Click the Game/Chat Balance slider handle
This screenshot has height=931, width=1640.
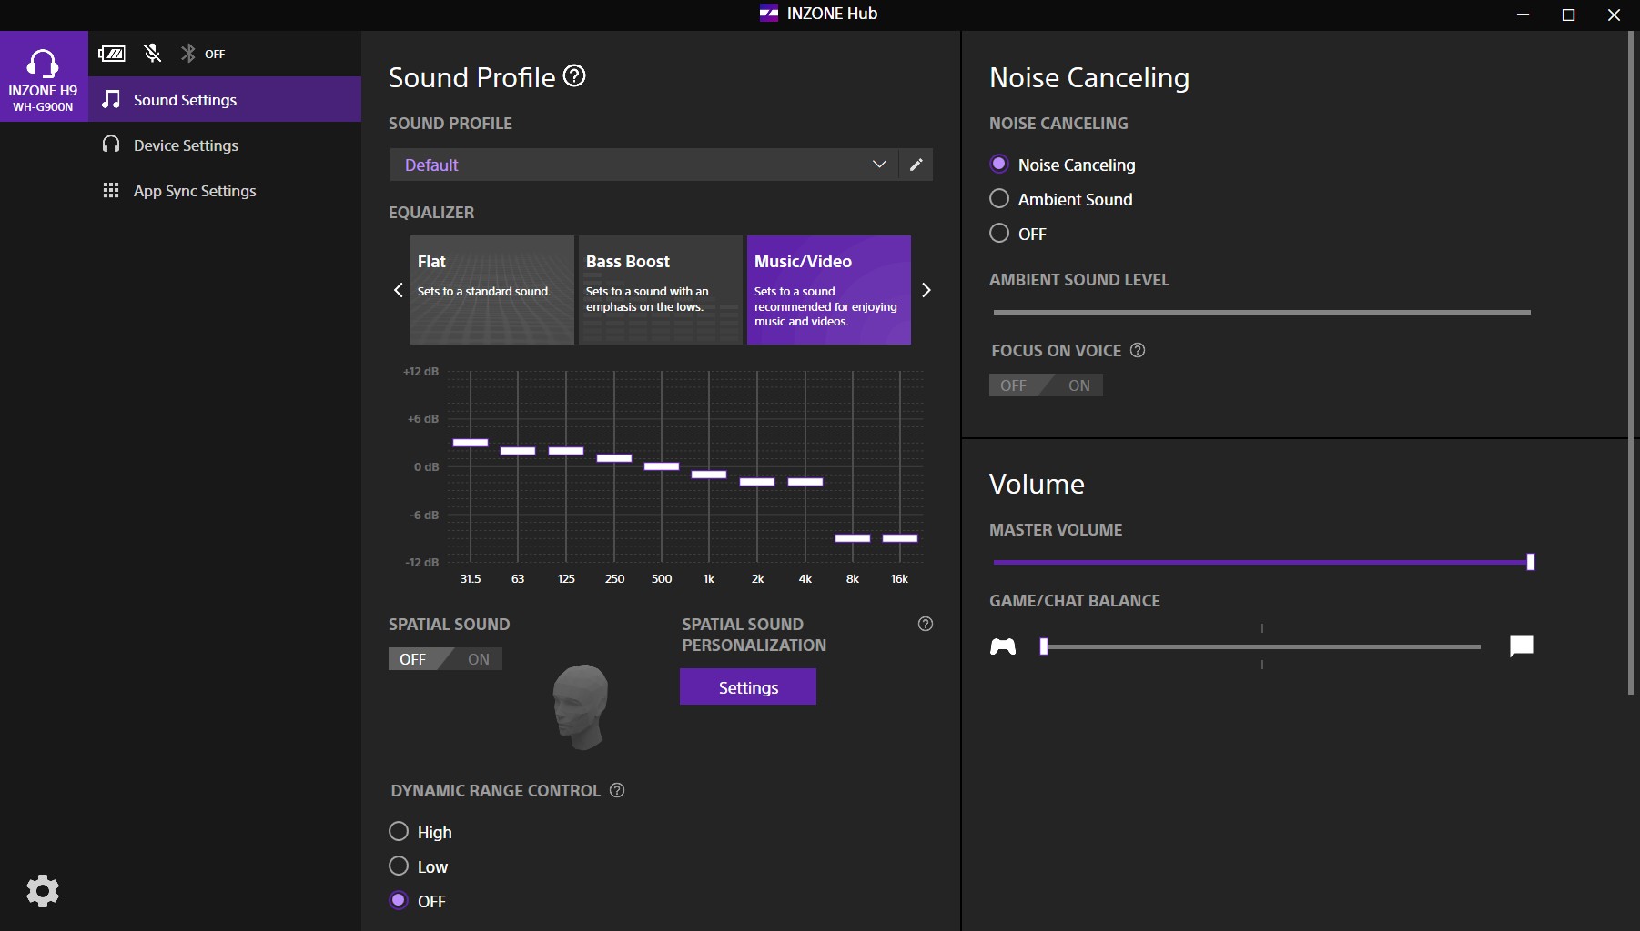click(1044, 646)
